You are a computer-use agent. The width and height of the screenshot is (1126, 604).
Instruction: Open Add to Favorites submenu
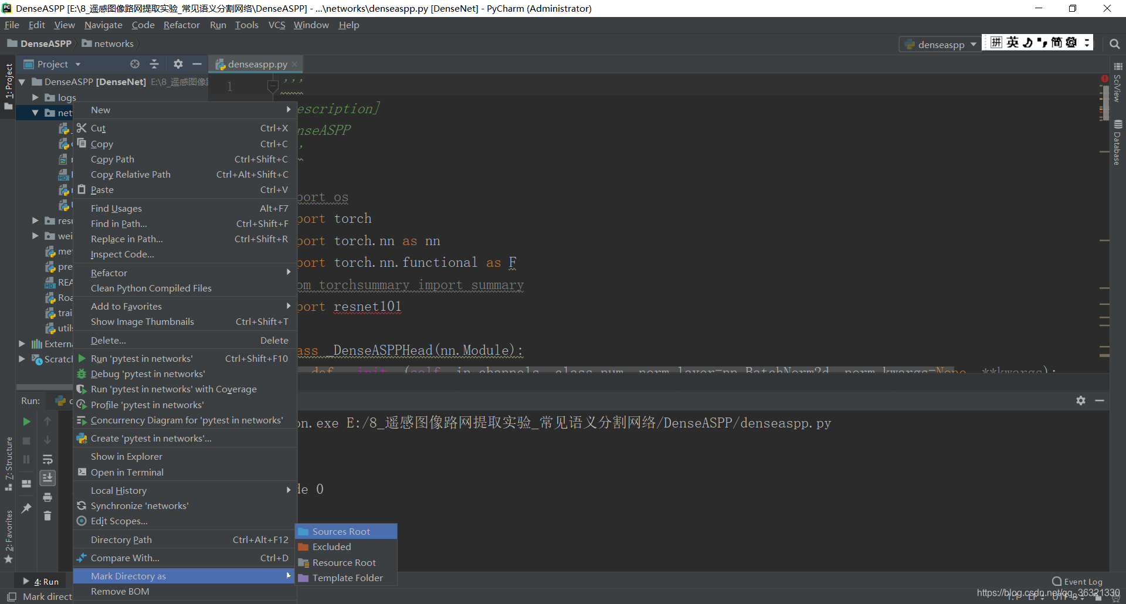[x=185, y=306]
